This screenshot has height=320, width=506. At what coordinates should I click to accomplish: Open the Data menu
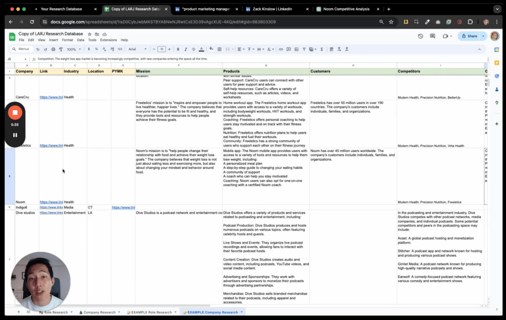(81, 40)
